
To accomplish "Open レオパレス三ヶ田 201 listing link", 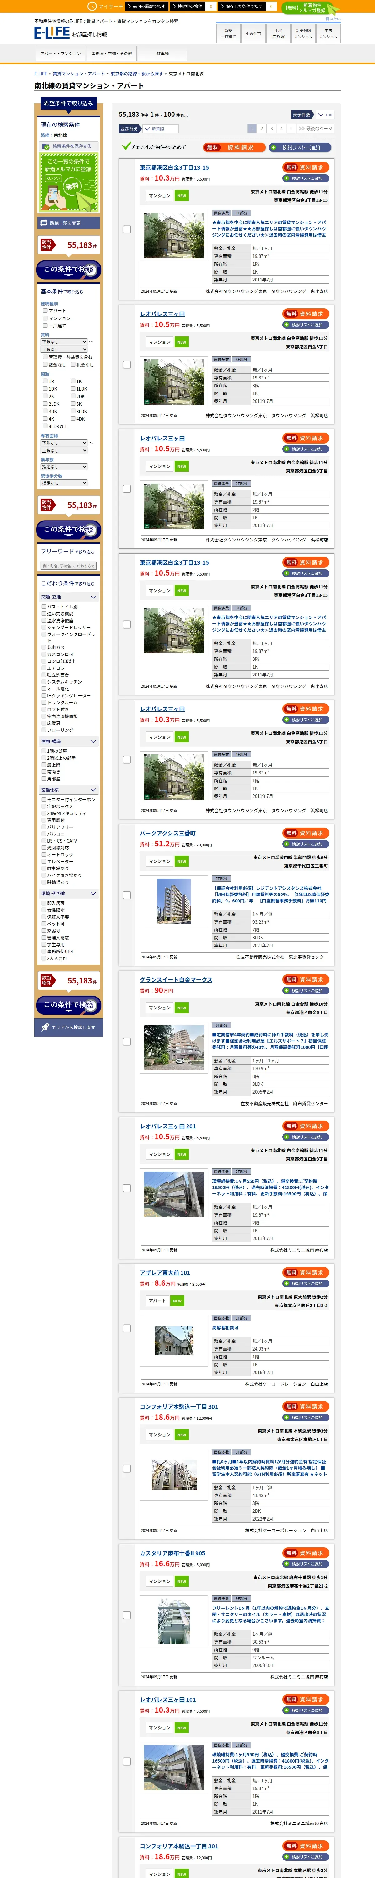I will coord(167,1126).
